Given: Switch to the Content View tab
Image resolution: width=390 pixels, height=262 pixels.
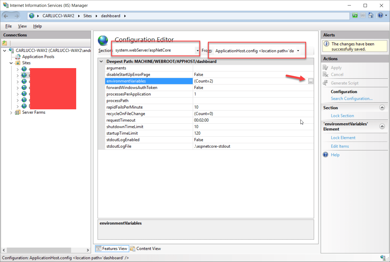Looking at the screenshot, I should click(x=145, y=249).
